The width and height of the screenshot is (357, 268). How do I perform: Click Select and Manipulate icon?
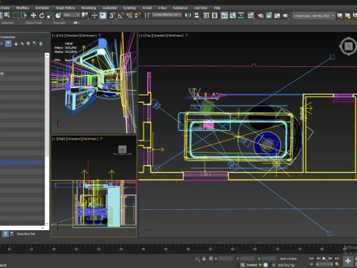pos(94,16)
